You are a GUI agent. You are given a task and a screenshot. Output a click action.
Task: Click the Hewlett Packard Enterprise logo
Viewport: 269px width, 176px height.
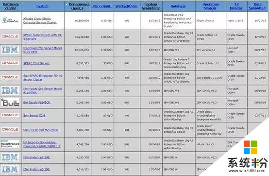click(x=10, y=144)
